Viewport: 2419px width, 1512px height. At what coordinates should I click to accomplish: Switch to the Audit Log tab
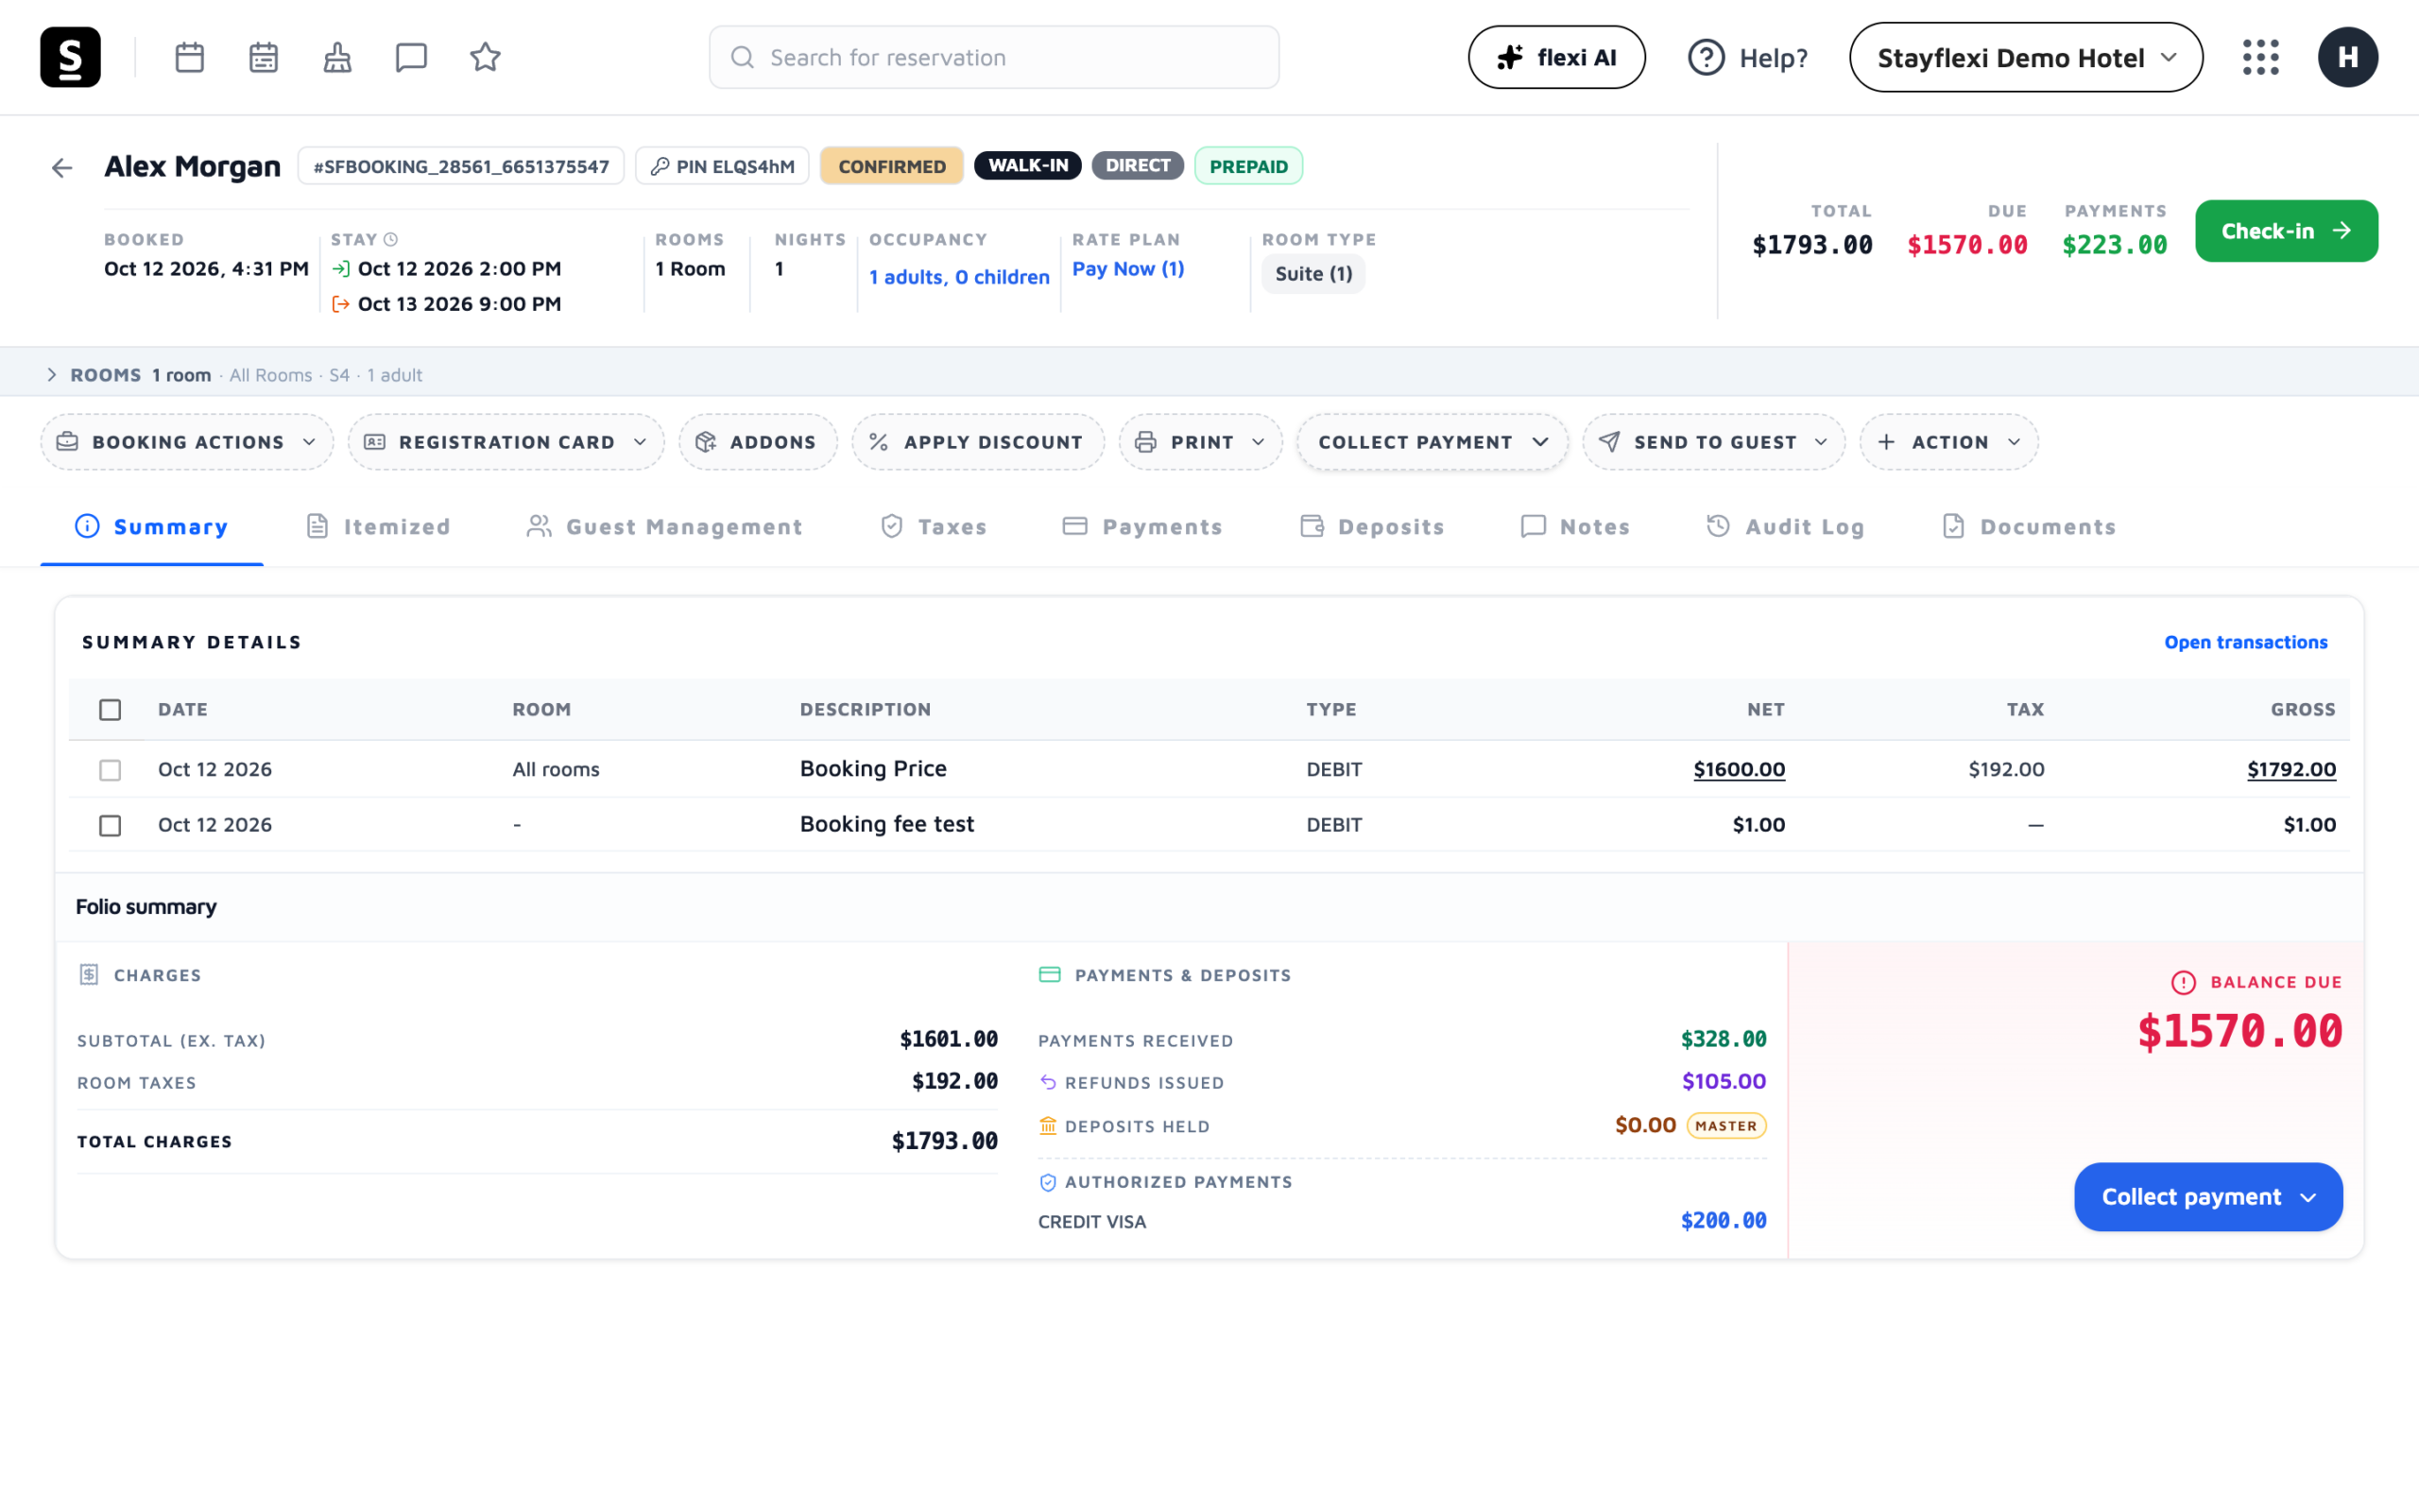point(1785,527)
